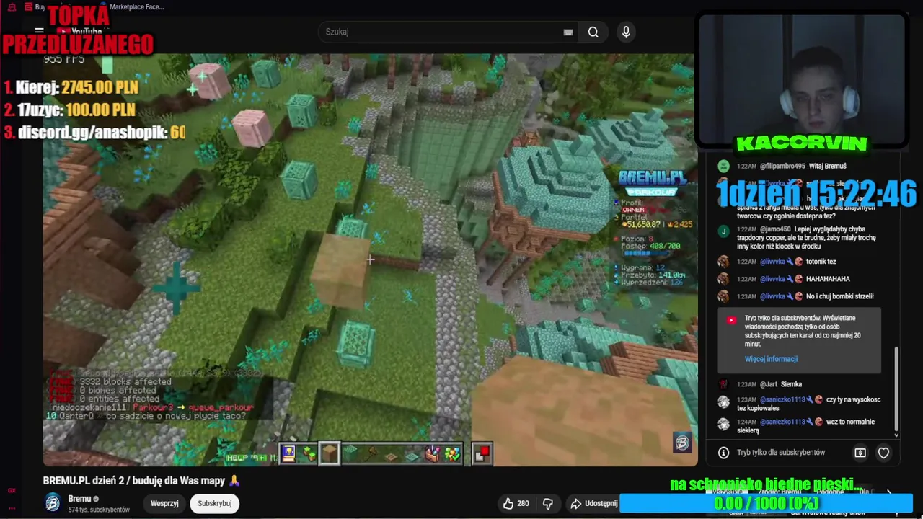
Task: Click the '574 tys. subskrybentów' text
Action: tap(99, 510)
